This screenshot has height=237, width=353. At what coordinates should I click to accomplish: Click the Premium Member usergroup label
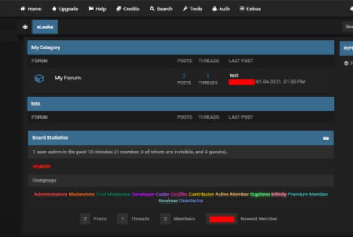point(307,194)
